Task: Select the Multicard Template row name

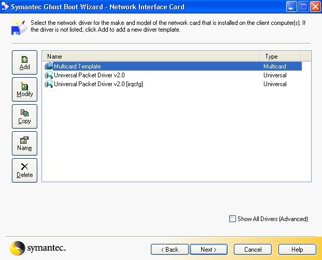Action: coord(77,66)
